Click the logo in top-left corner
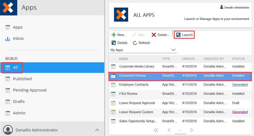The height and width of the screenshot is (136, 254). tap(8, 7)
